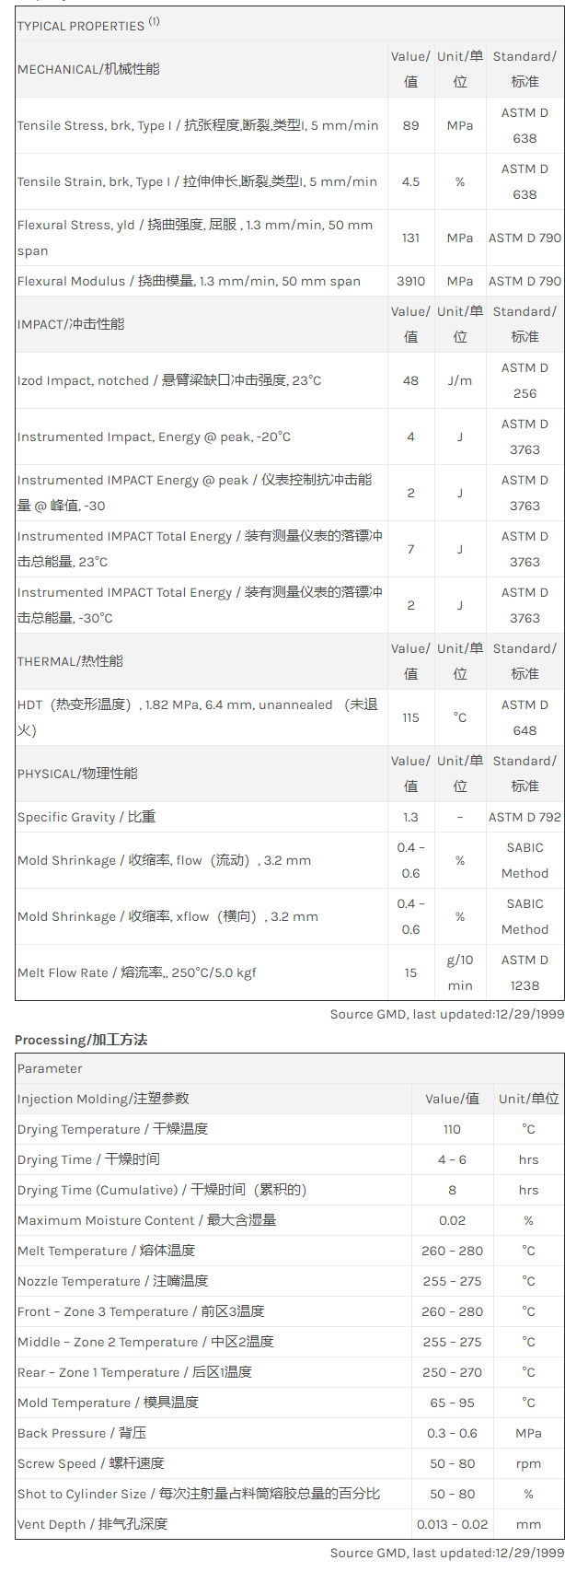Click the TYPICAL PROPERTIES heading

[80, 26]
